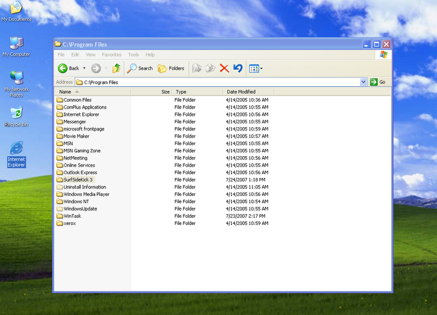Open the Help menu

[150, 55]
